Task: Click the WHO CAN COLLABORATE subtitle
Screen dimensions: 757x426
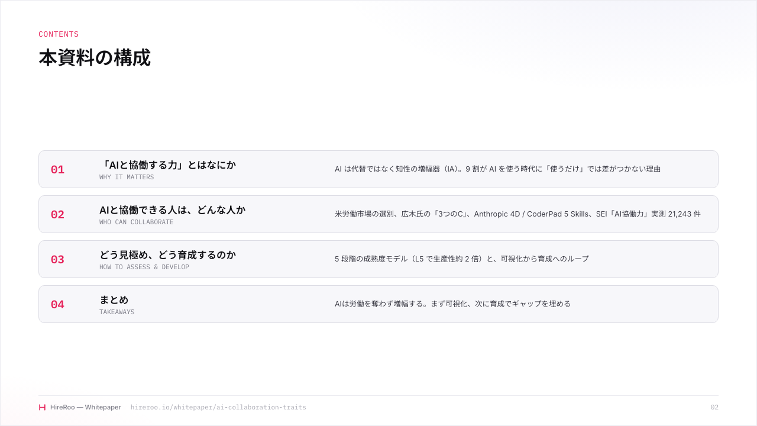Action: tap(137, 222)
